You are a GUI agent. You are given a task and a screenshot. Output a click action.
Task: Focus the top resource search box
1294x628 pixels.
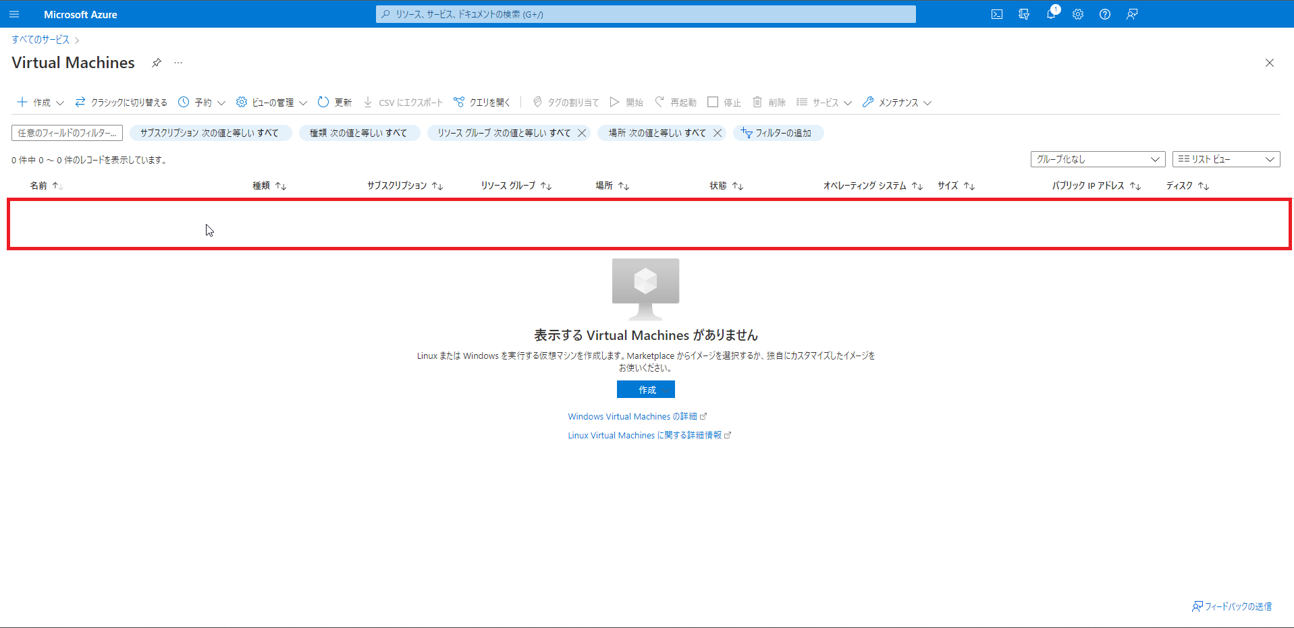coord(646,14)
